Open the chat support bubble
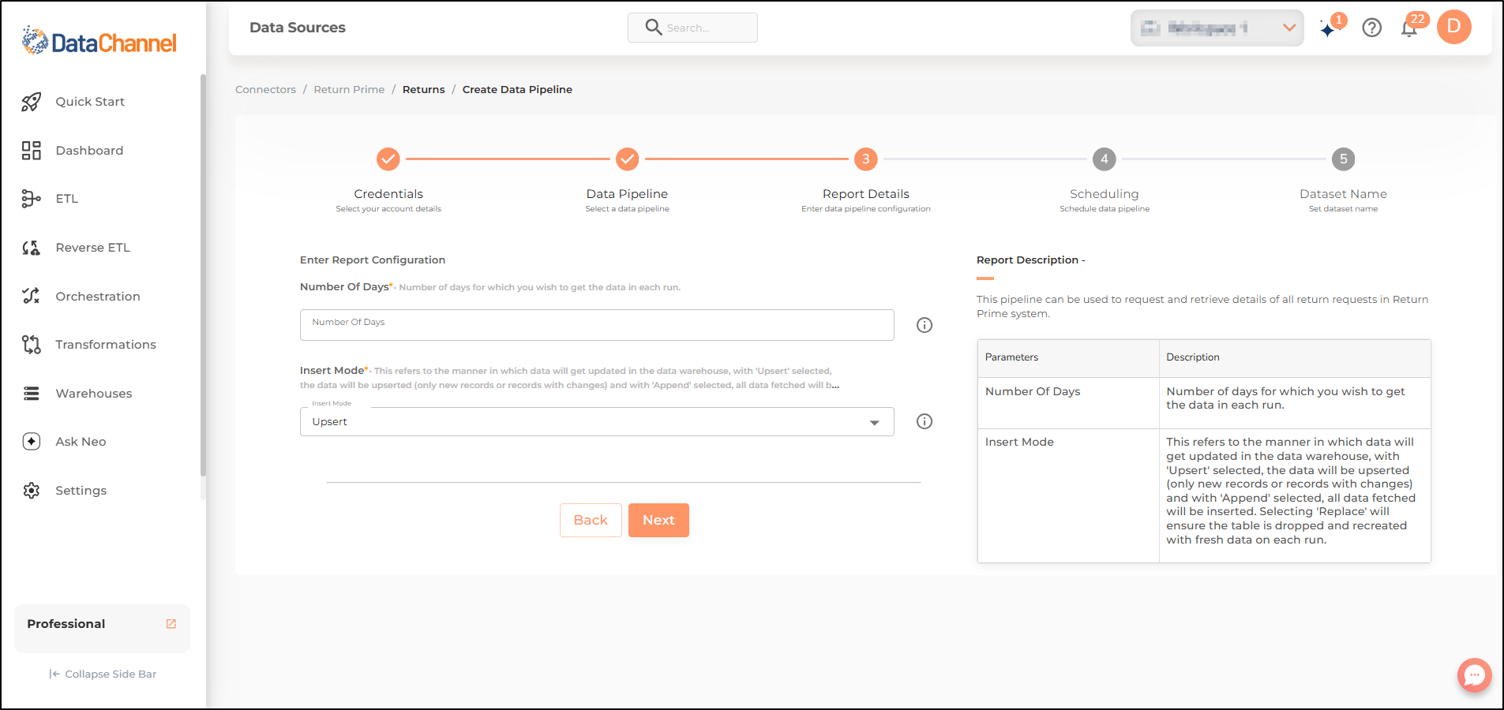The width and height of the screenshot is (1504, 710). pos(1475,675)
